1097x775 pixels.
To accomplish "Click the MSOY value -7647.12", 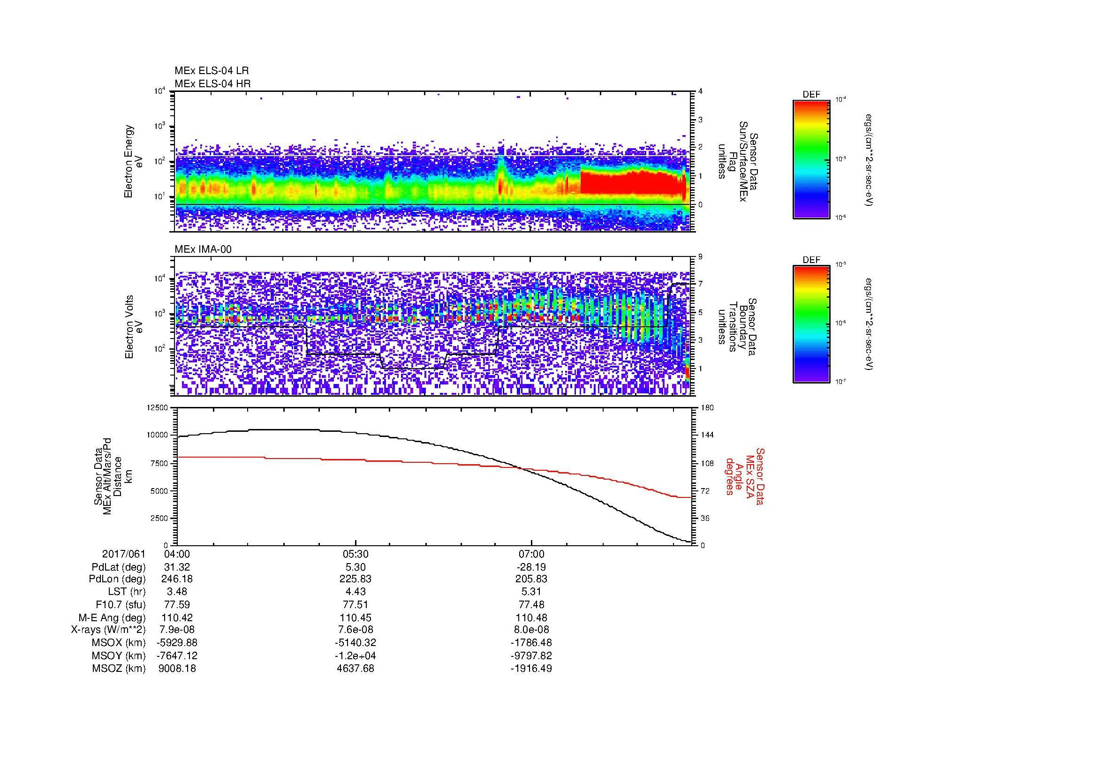I will [177, 655].
